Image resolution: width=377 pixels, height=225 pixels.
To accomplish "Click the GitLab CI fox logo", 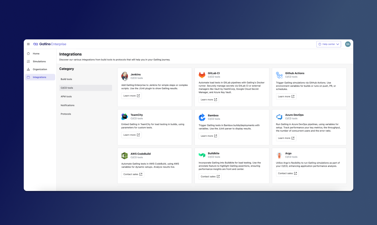I will tap(202, 75).
